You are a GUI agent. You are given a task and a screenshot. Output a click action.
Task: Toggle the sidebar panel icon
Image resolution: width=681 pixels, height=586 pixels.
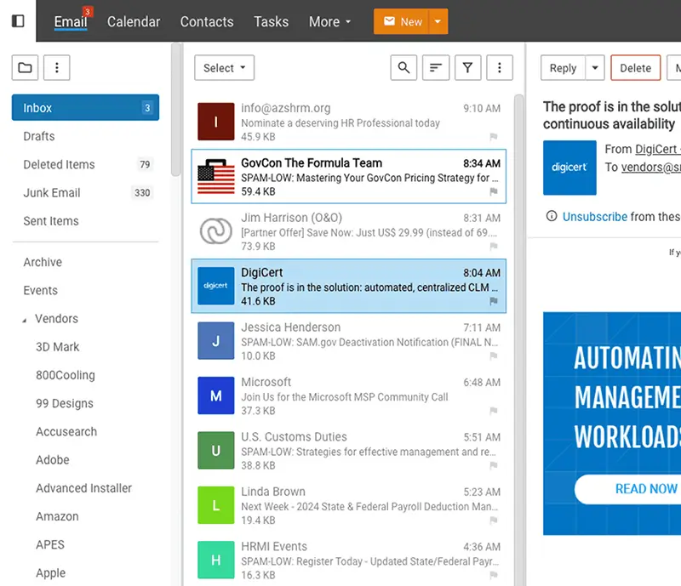[x=18, y=20]
